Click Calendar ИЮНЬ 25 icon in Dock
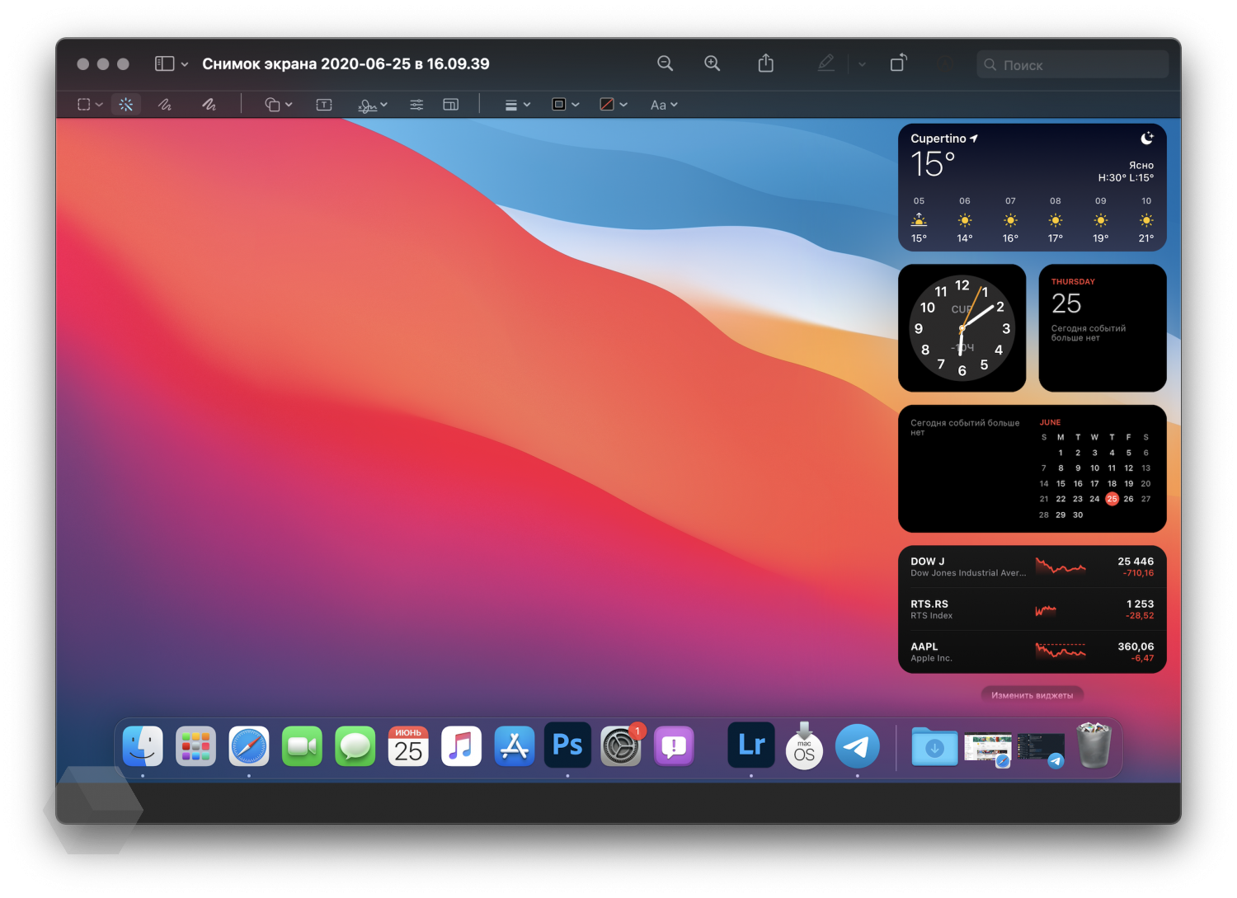Image resolution: width=1237 pixels, height=898 pixels. tap(408, 746)
